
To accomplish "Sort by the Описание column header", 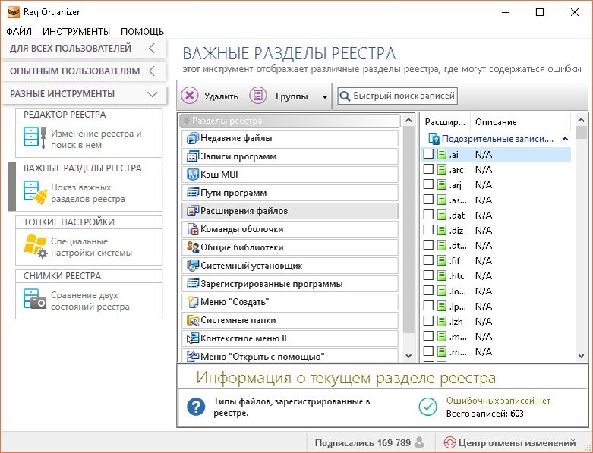I will tap(520, 122).
